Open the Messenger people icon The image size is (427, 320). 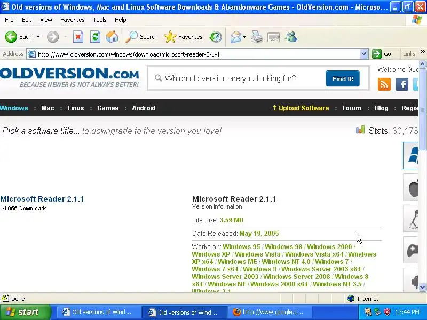(291, 37)
